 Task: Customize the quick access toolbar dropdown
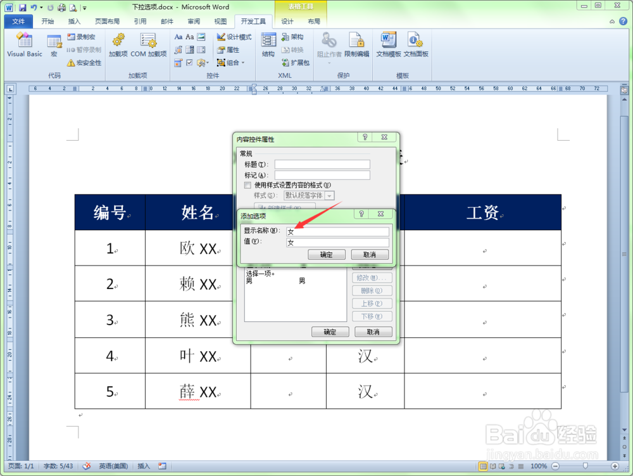click(x=84, y=8)
